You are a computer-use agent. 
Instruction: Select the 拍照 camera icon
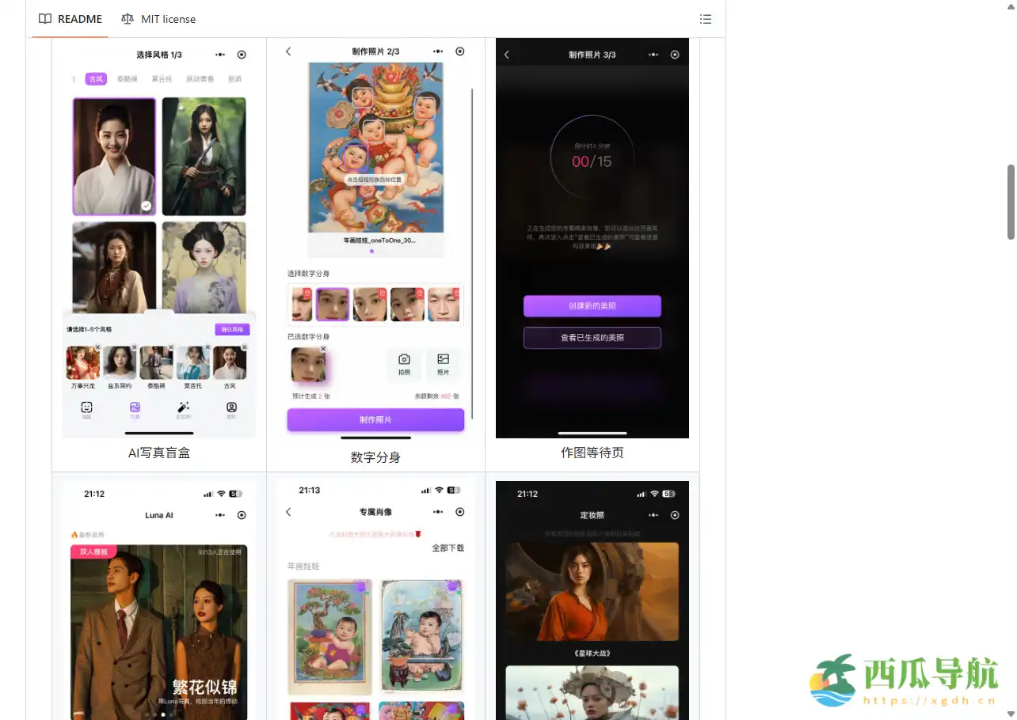tap(404, 359)
